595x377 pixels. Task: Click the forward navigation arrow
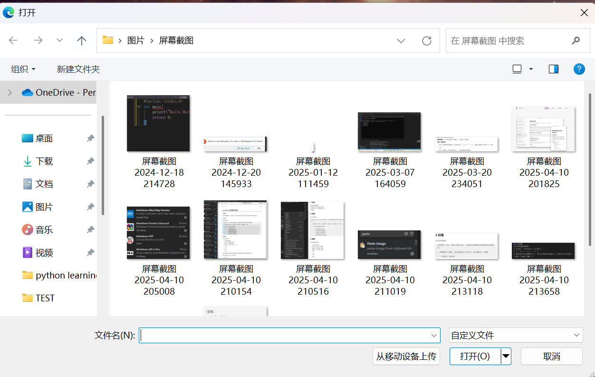(x=38, y=40)
